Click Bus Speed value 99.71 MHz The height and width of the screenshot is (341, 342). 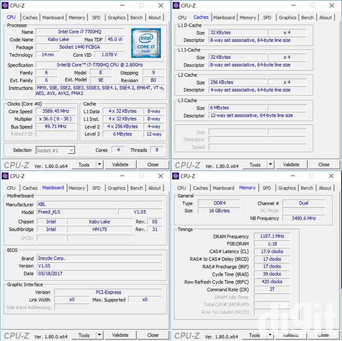tap(56, 126)
